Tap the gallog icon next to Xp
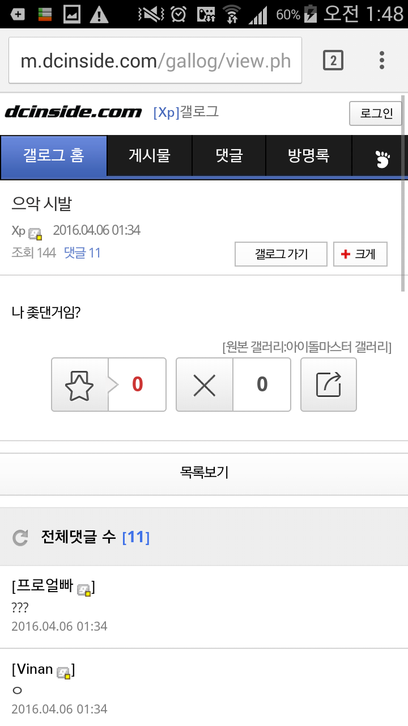 pyautogui.click(x=35, y=233)
